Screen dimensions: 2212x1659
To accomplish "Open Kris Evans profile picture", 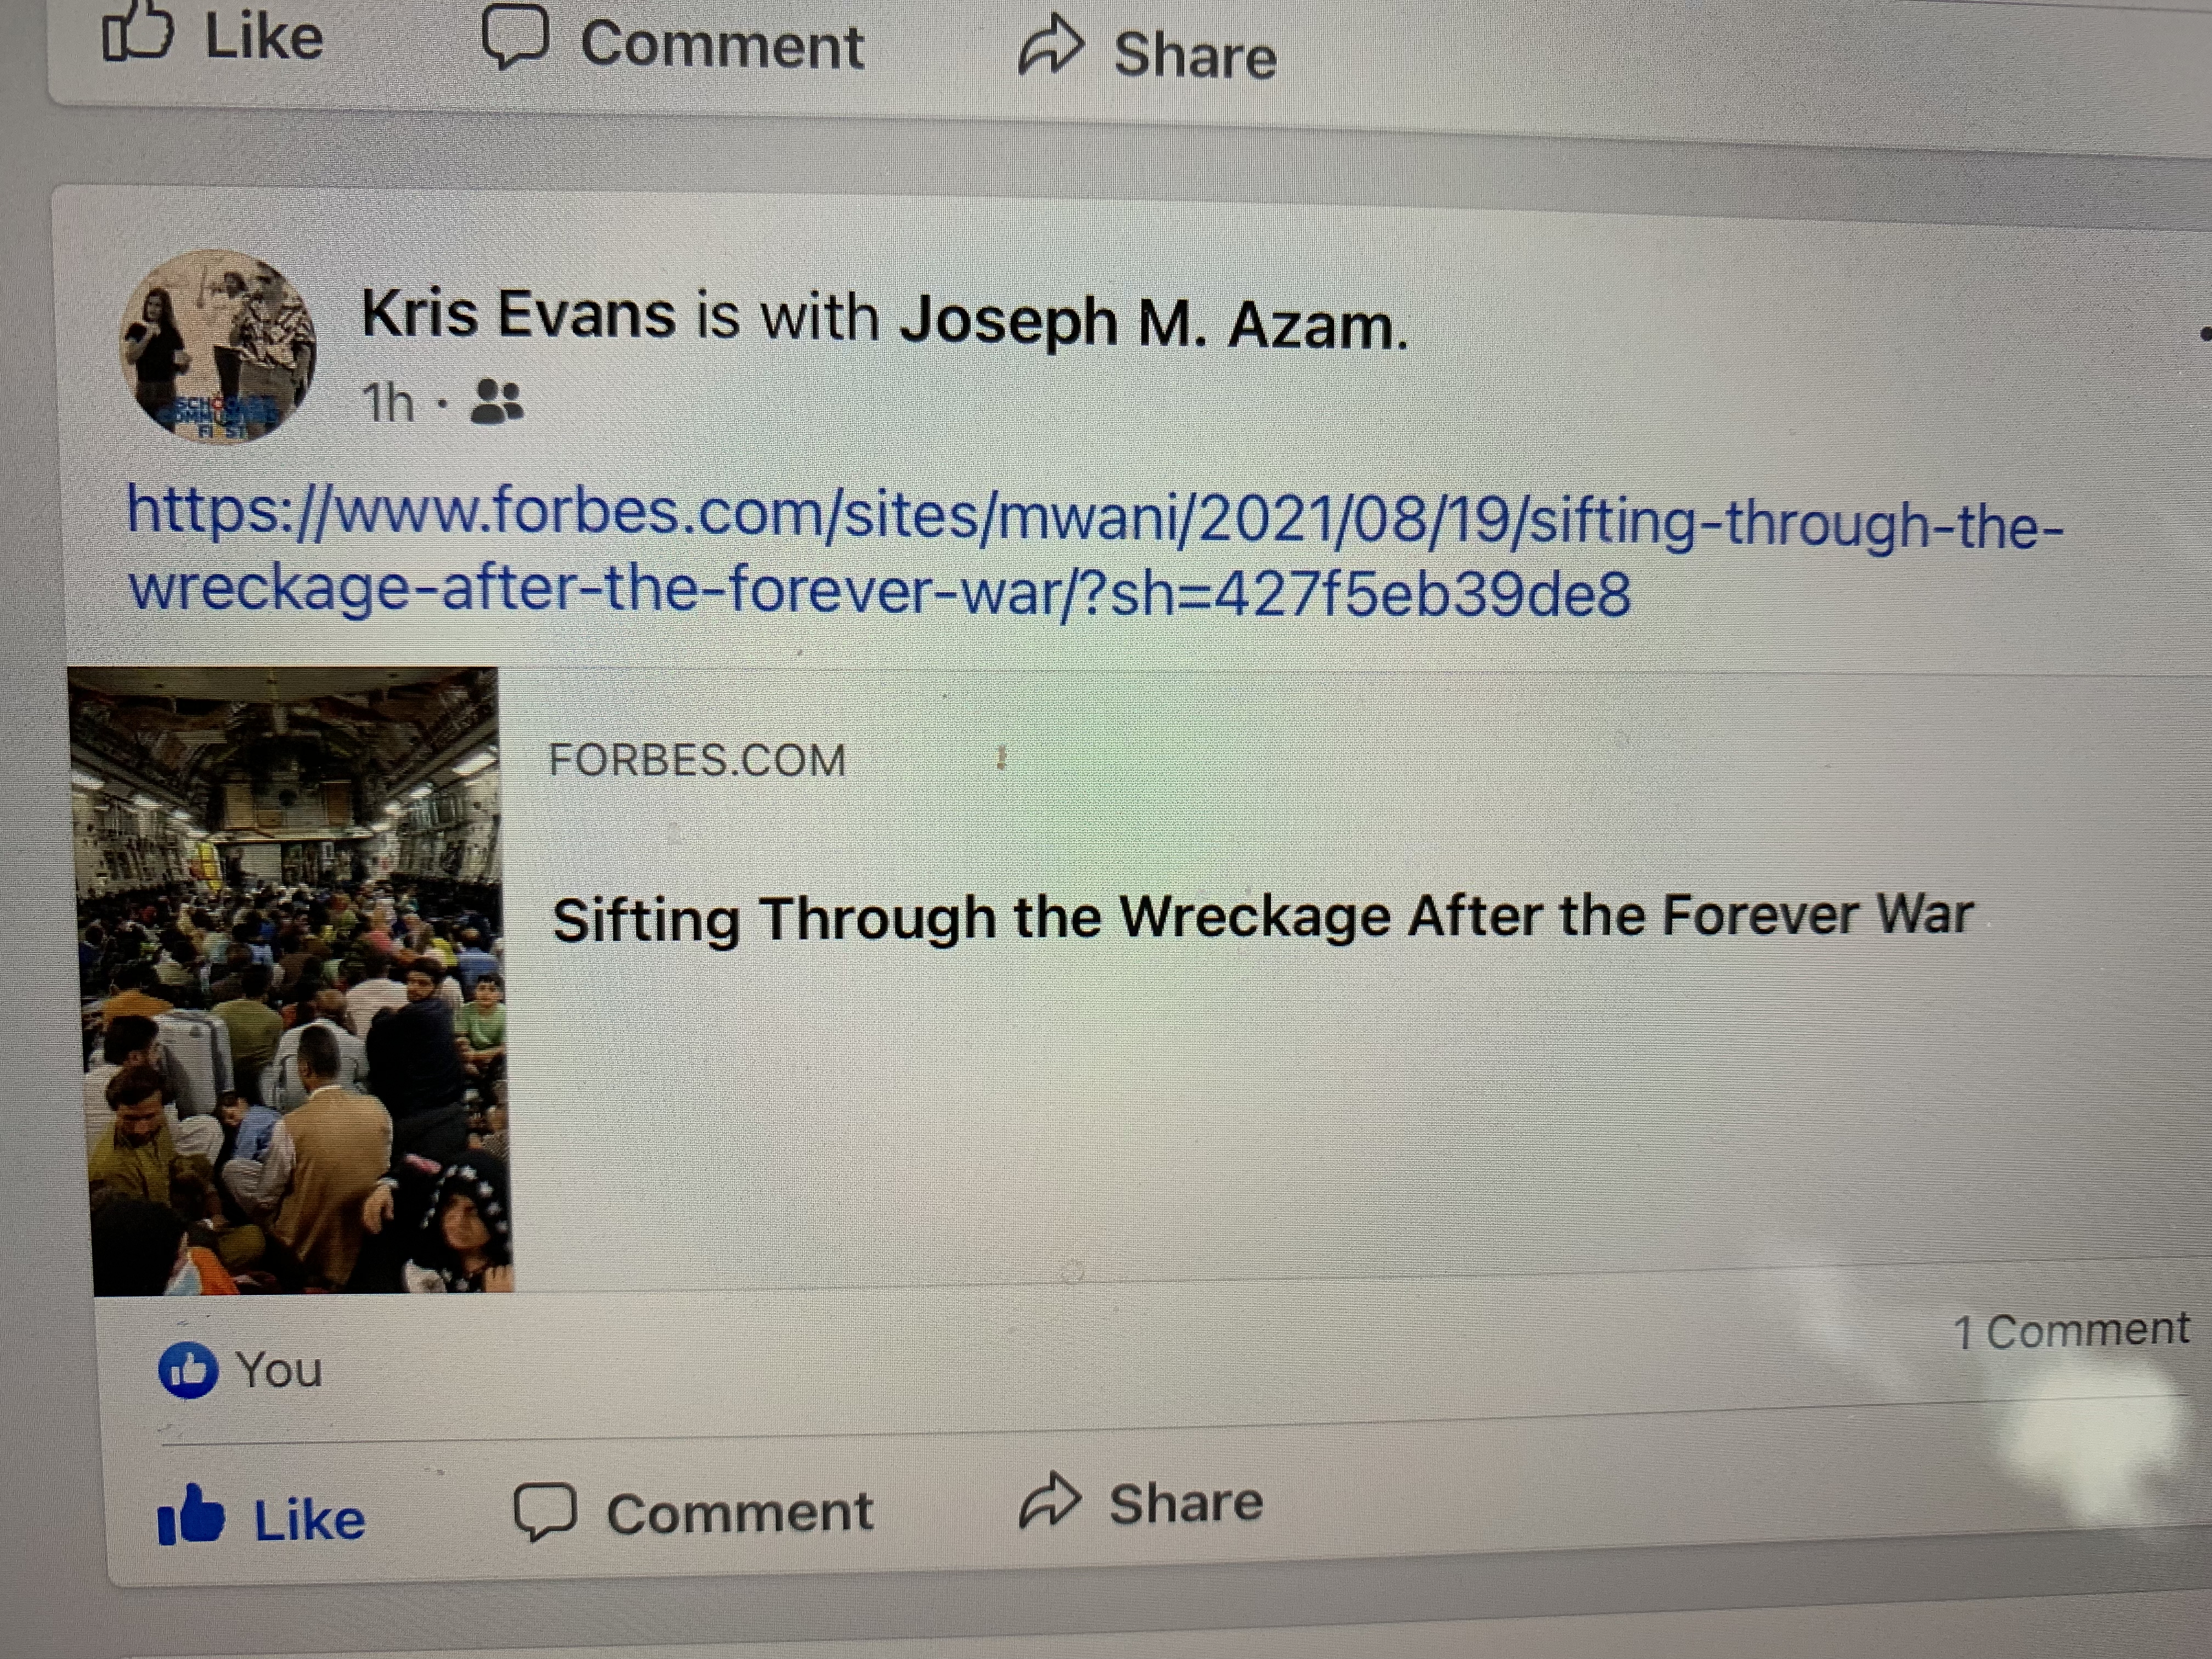I will (x=217, y=345).
